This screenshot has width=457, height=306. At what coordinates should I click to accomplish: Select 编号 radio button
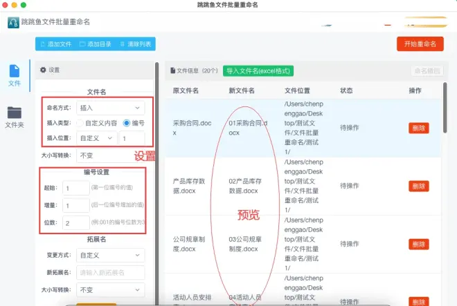(126, 123)
